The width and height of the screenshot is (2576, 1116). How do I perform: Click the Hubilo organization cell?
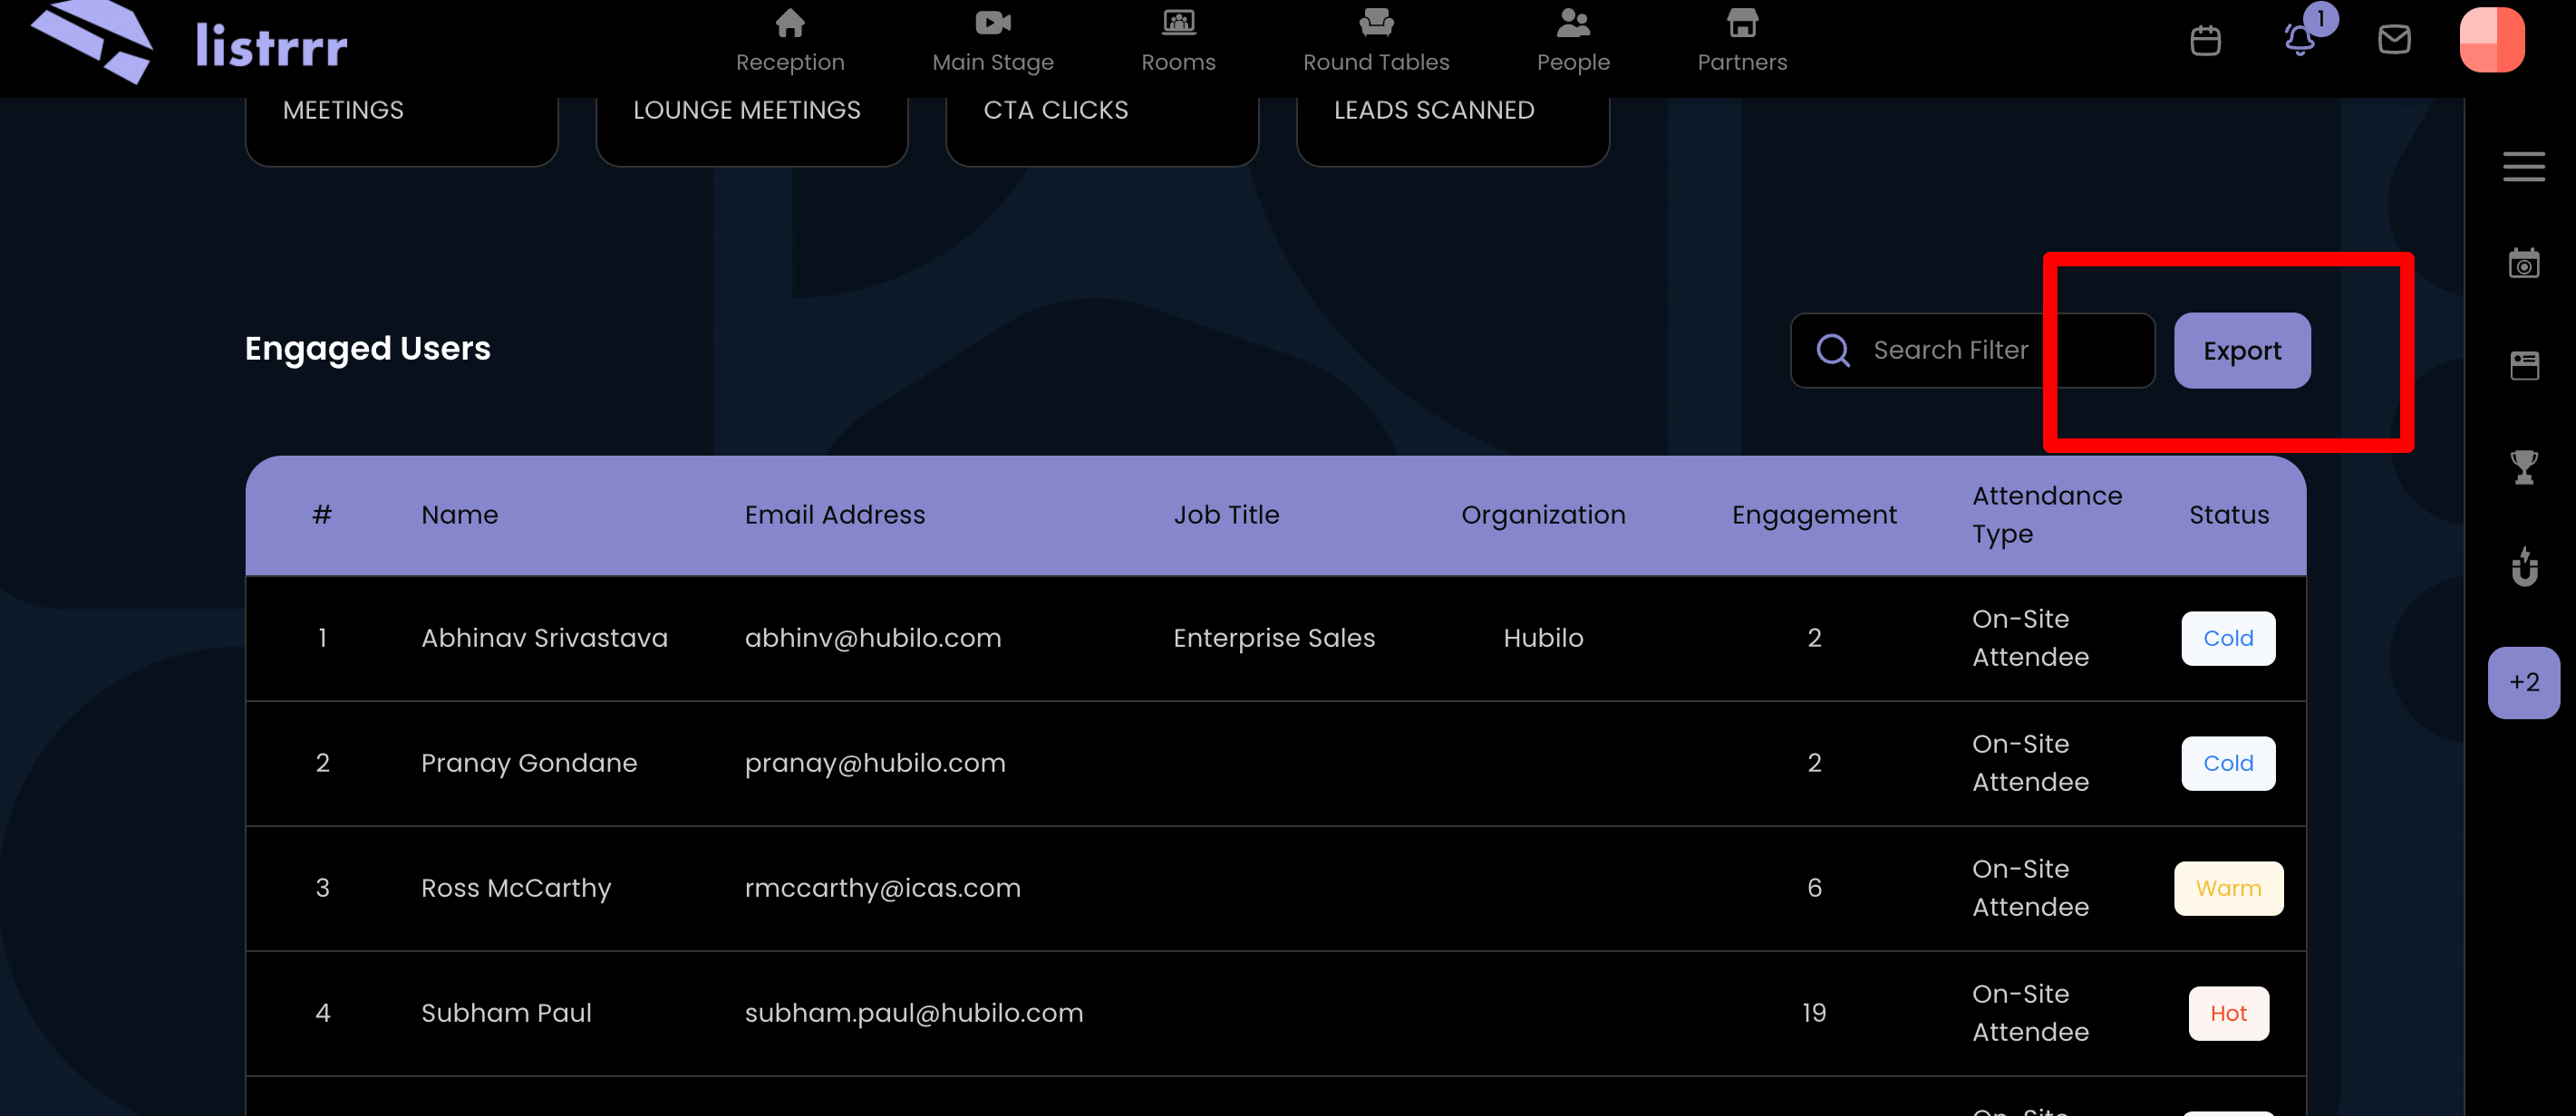pyautogui.click(x=1543, y=638)
